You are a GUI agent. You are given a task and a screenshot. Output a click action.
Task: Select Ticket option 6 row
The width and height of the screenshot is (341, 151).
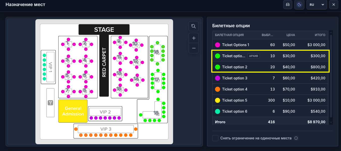click(x=270, y=111)
